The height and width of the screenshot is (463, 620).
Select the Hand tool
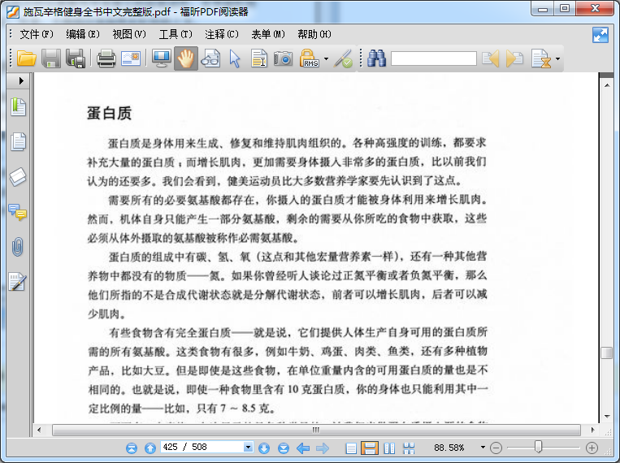click(186, 59)
